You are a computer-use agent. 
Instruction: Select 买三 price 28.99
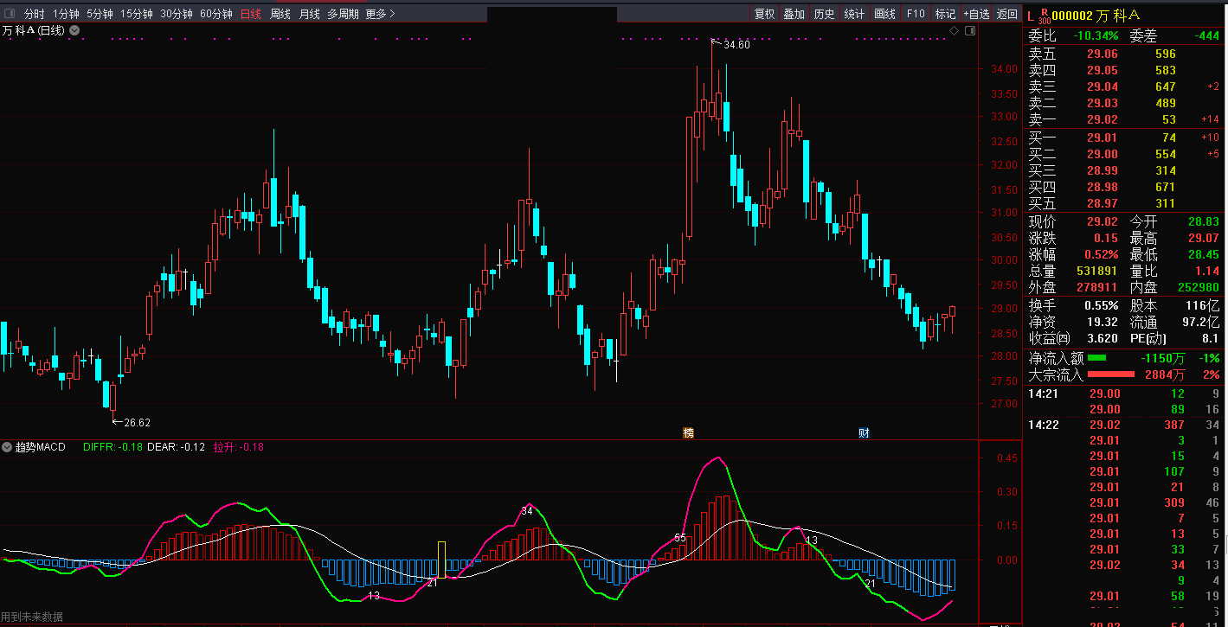(x=1103, y=170)
